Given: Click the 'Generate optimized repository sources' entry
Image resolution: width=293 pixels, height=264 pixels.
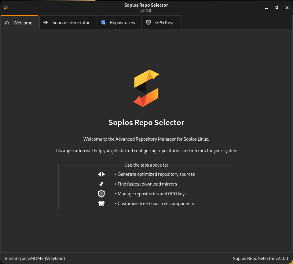Looking at the screenshot, I should (155, 174).
